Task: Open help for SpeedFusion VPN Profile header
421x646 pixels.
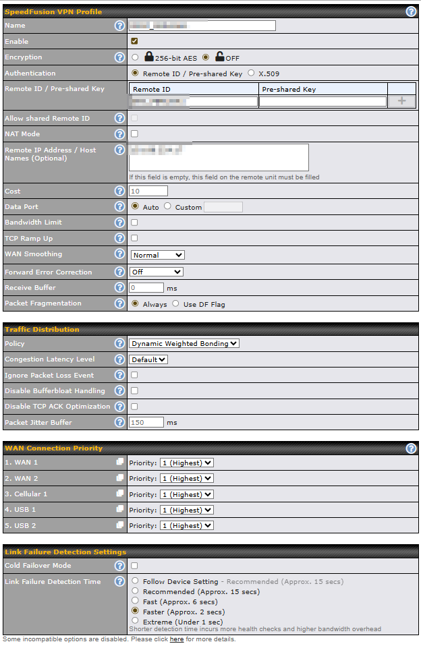Action: [x=411, y=11]
